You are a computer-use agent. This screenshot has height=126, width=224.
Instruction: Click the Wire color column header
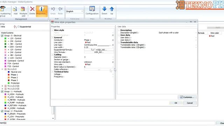pyautogui.click(x=215, y=33)
